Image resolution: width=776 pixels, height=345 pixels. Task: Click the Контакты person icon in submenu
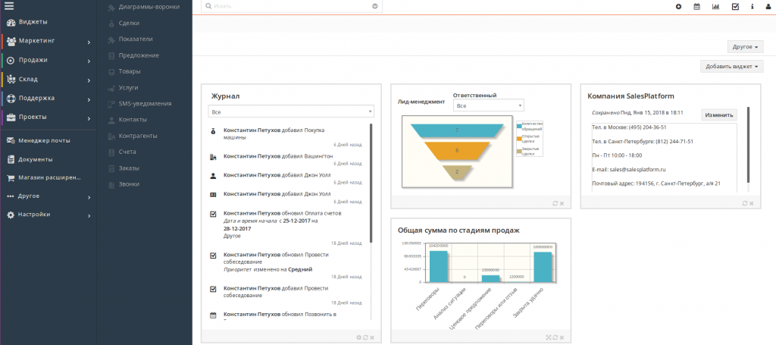coord(111,120)
